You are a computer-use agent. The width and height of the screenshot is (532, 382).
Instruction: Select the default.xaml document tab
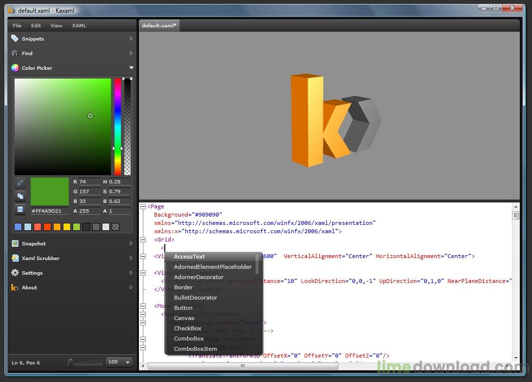159,25
